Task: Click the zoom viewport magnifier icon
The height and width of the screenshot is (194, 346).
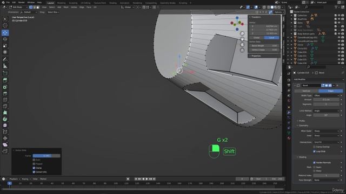Action: [242, 33]
